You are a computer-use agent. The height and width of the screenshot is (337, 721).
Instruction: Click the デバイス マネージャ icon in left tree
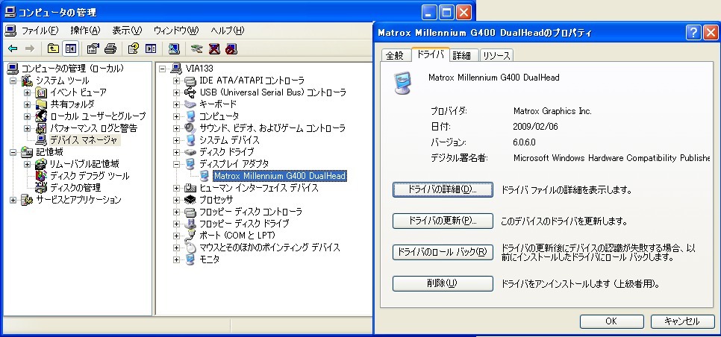tap(41, 140)
